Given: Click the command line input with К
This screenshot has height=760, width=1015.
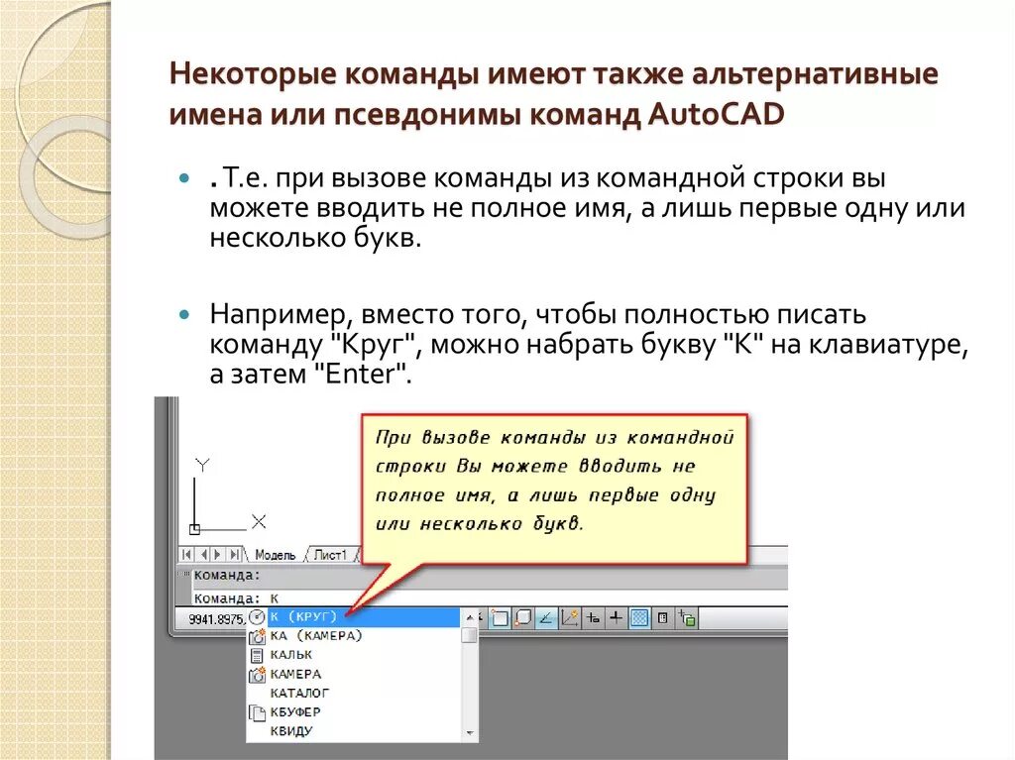Looking at the screenshot, I should coord(490,598).
